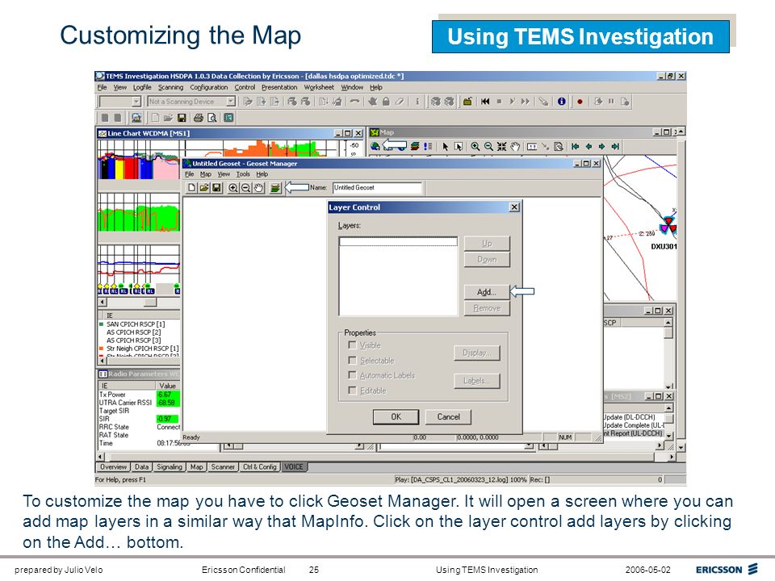Click previous green arrow in Map toolbar

pyautogui.click(x=589, y=146)
